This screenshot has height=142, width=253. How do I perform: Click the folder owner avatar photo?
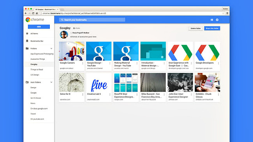pyautogui.click(x=64, y=35)
